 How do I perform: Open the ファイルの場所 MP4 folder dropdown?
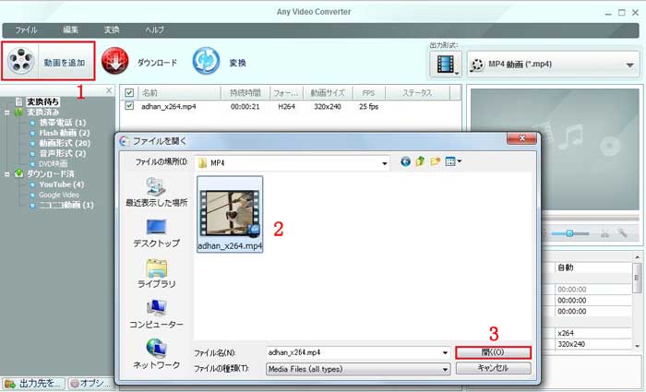(x=293, y=163)
